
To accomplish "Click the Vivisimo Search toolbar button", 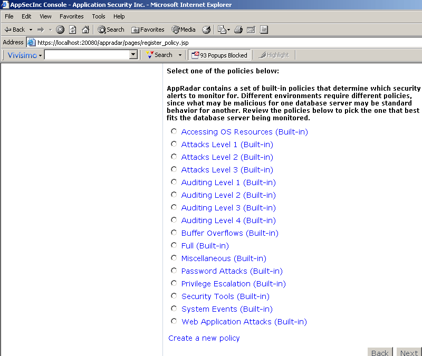I will point(159,55).
